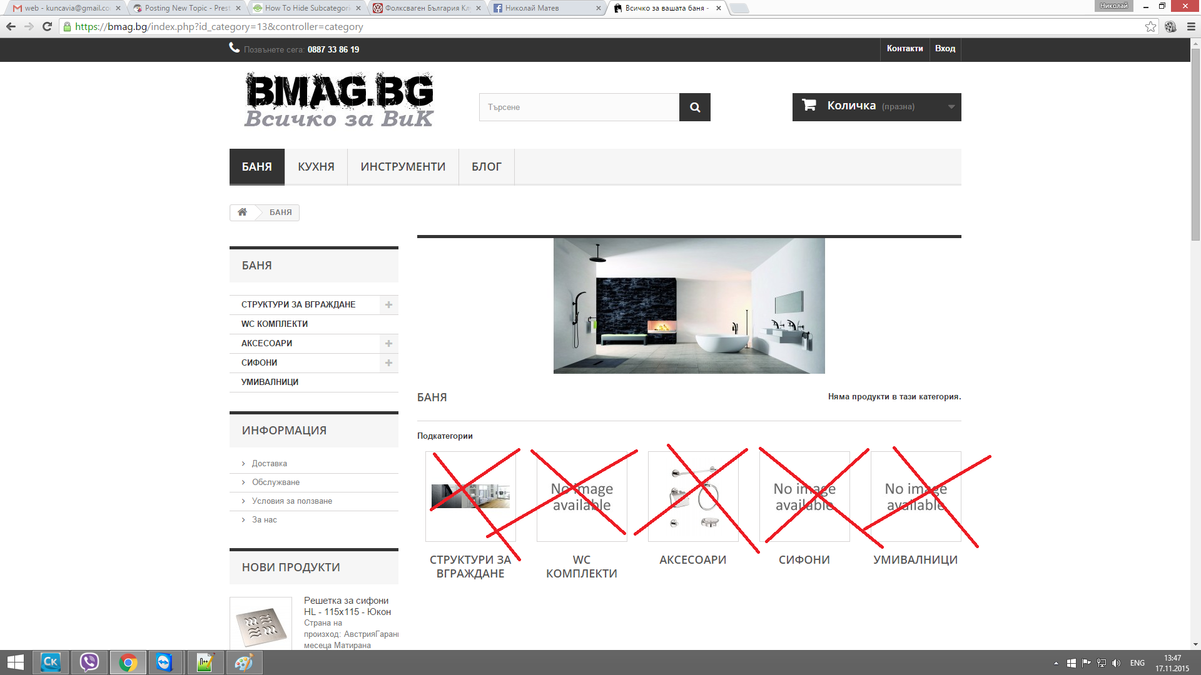Viewport: 1201px width, 675px height.
Task: Expand the АКСЕСОАРИ sidebar category
Action: [x=388, y=344]
